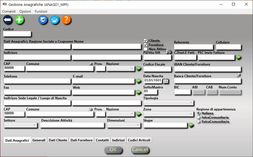Viewport: 253px width, 157px height.
Task: Click the green plus add icon
Action: point(20,20)
